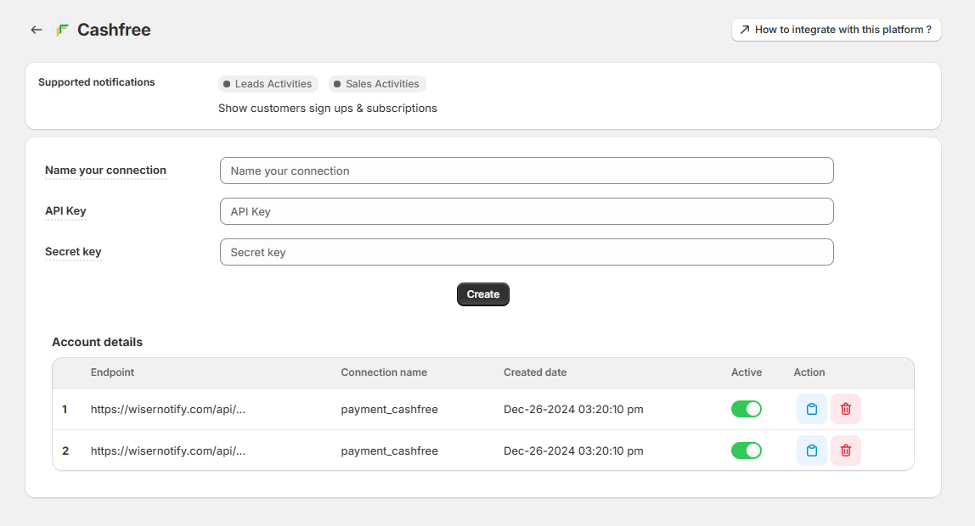Image resolution: width=975 pixels, height=526 pixels.
Task: Click the Create button
Action: [x=483, y=294]
